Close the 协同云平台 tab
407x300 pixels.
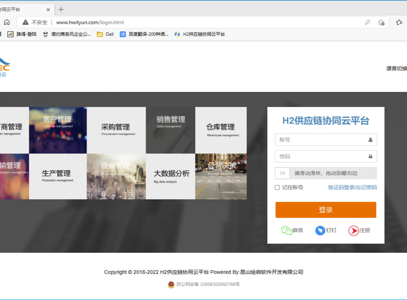point(48,10)
